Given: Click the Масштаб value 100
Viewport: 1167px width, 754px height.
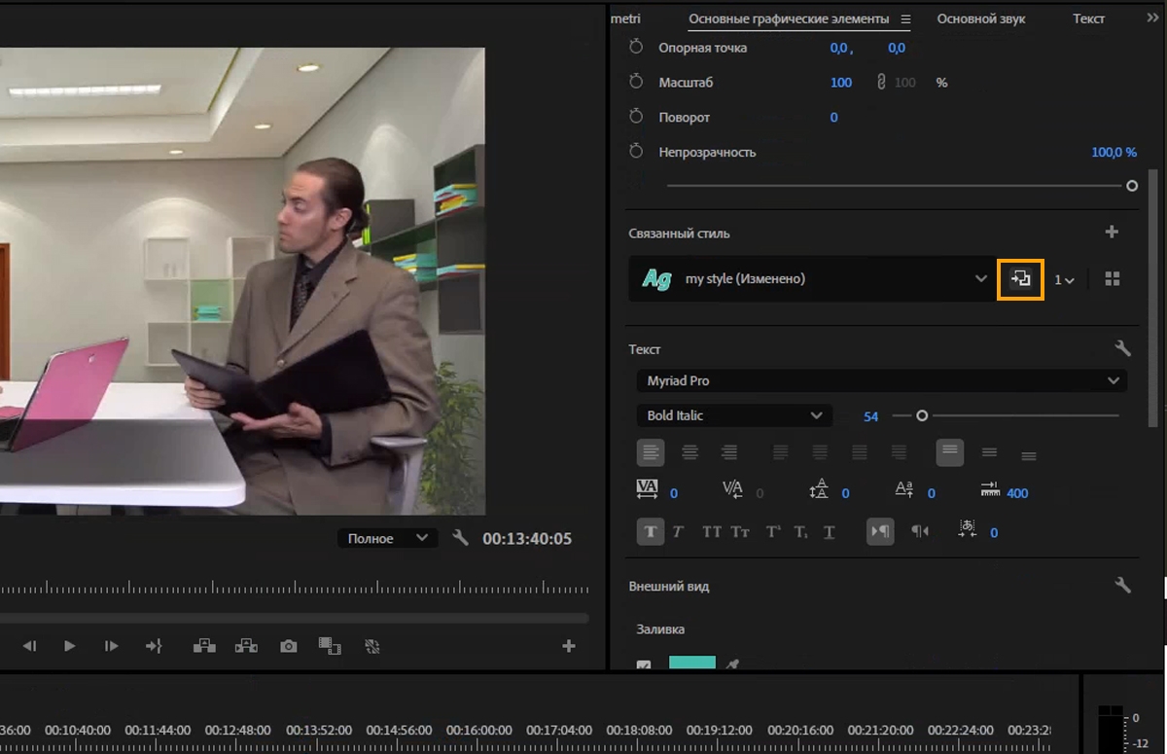Looking at the screenshot, I should click(841, 83).
